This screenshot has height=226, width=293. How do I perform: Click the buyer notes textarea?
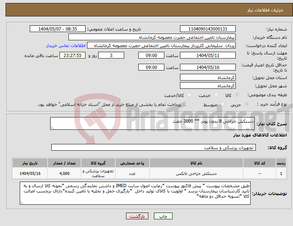click(135, 193)
